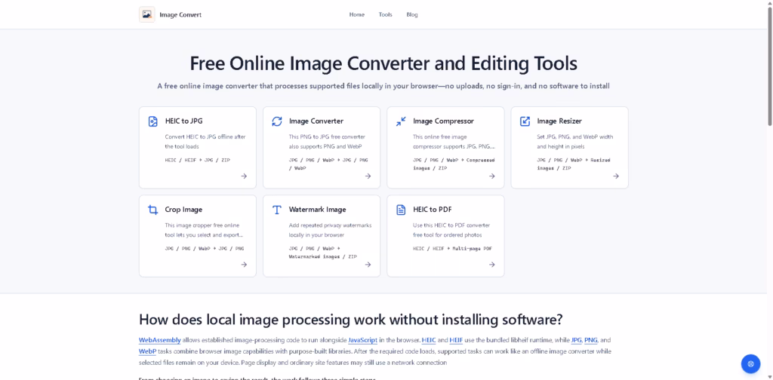This screenshot has height=380, width=773.
Task: Follow the HEIC link in paragraph
Action: point(428,340)
